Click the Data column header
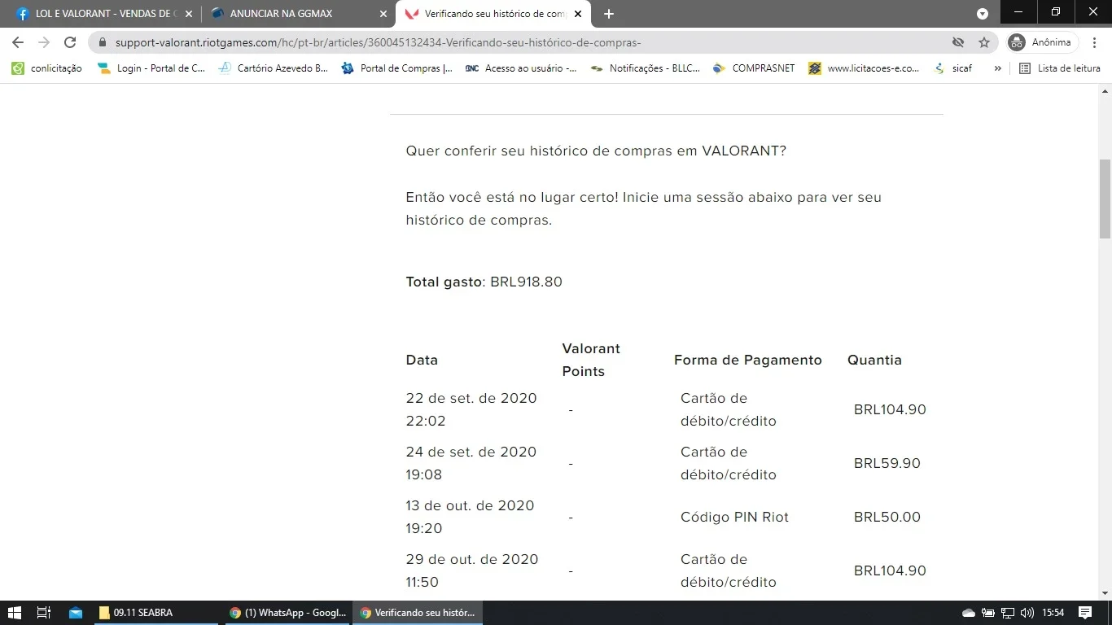 coord(422,361)
